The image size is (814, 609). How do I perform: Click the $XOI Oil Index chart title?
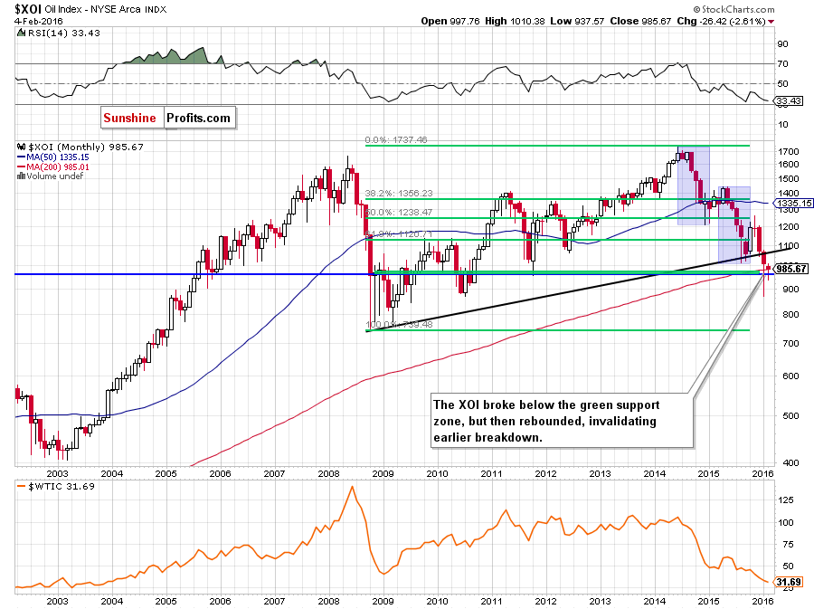pyautogui.click(x=90, y=9)
